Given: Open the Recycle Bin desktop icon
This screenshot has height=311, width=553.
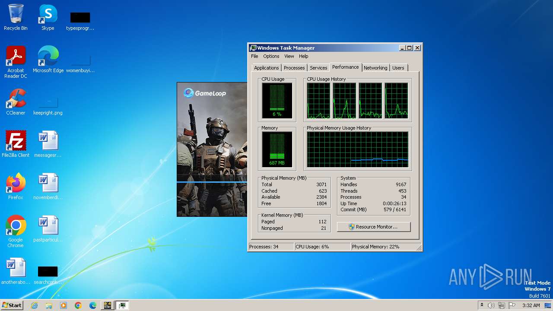Looking at the screenshot, I should click(x=16, y=17).
